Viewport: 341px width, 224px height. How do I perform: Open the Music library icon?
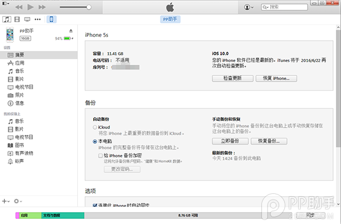(7, 19)
